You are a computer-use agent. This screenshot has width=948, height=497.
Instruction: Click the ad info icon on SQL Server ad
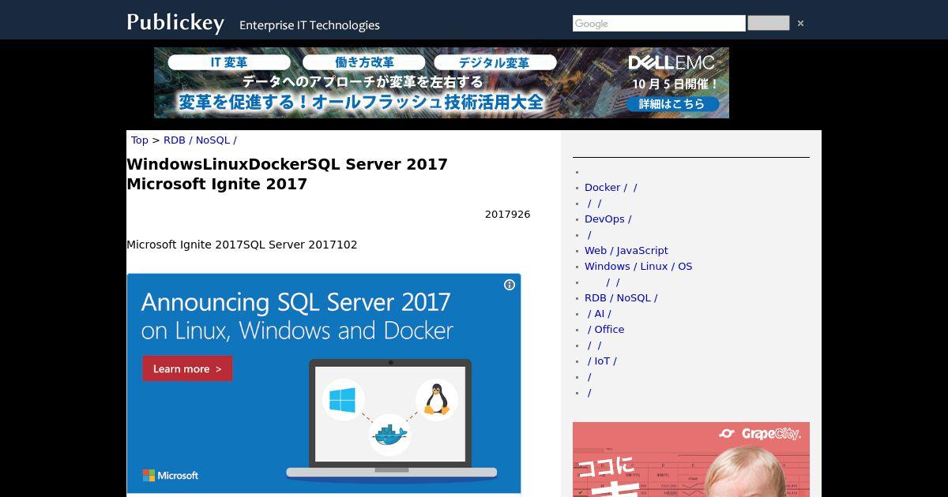510,285
